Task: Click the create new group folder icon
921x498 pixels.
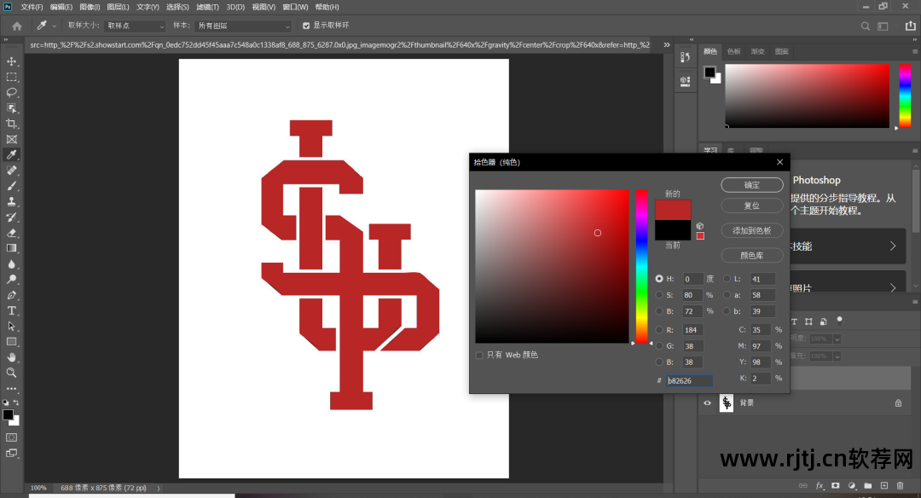Action: click(867, 486)
